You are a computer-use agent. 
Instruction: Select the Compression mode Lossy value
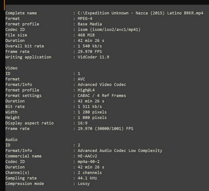[84, 183]
